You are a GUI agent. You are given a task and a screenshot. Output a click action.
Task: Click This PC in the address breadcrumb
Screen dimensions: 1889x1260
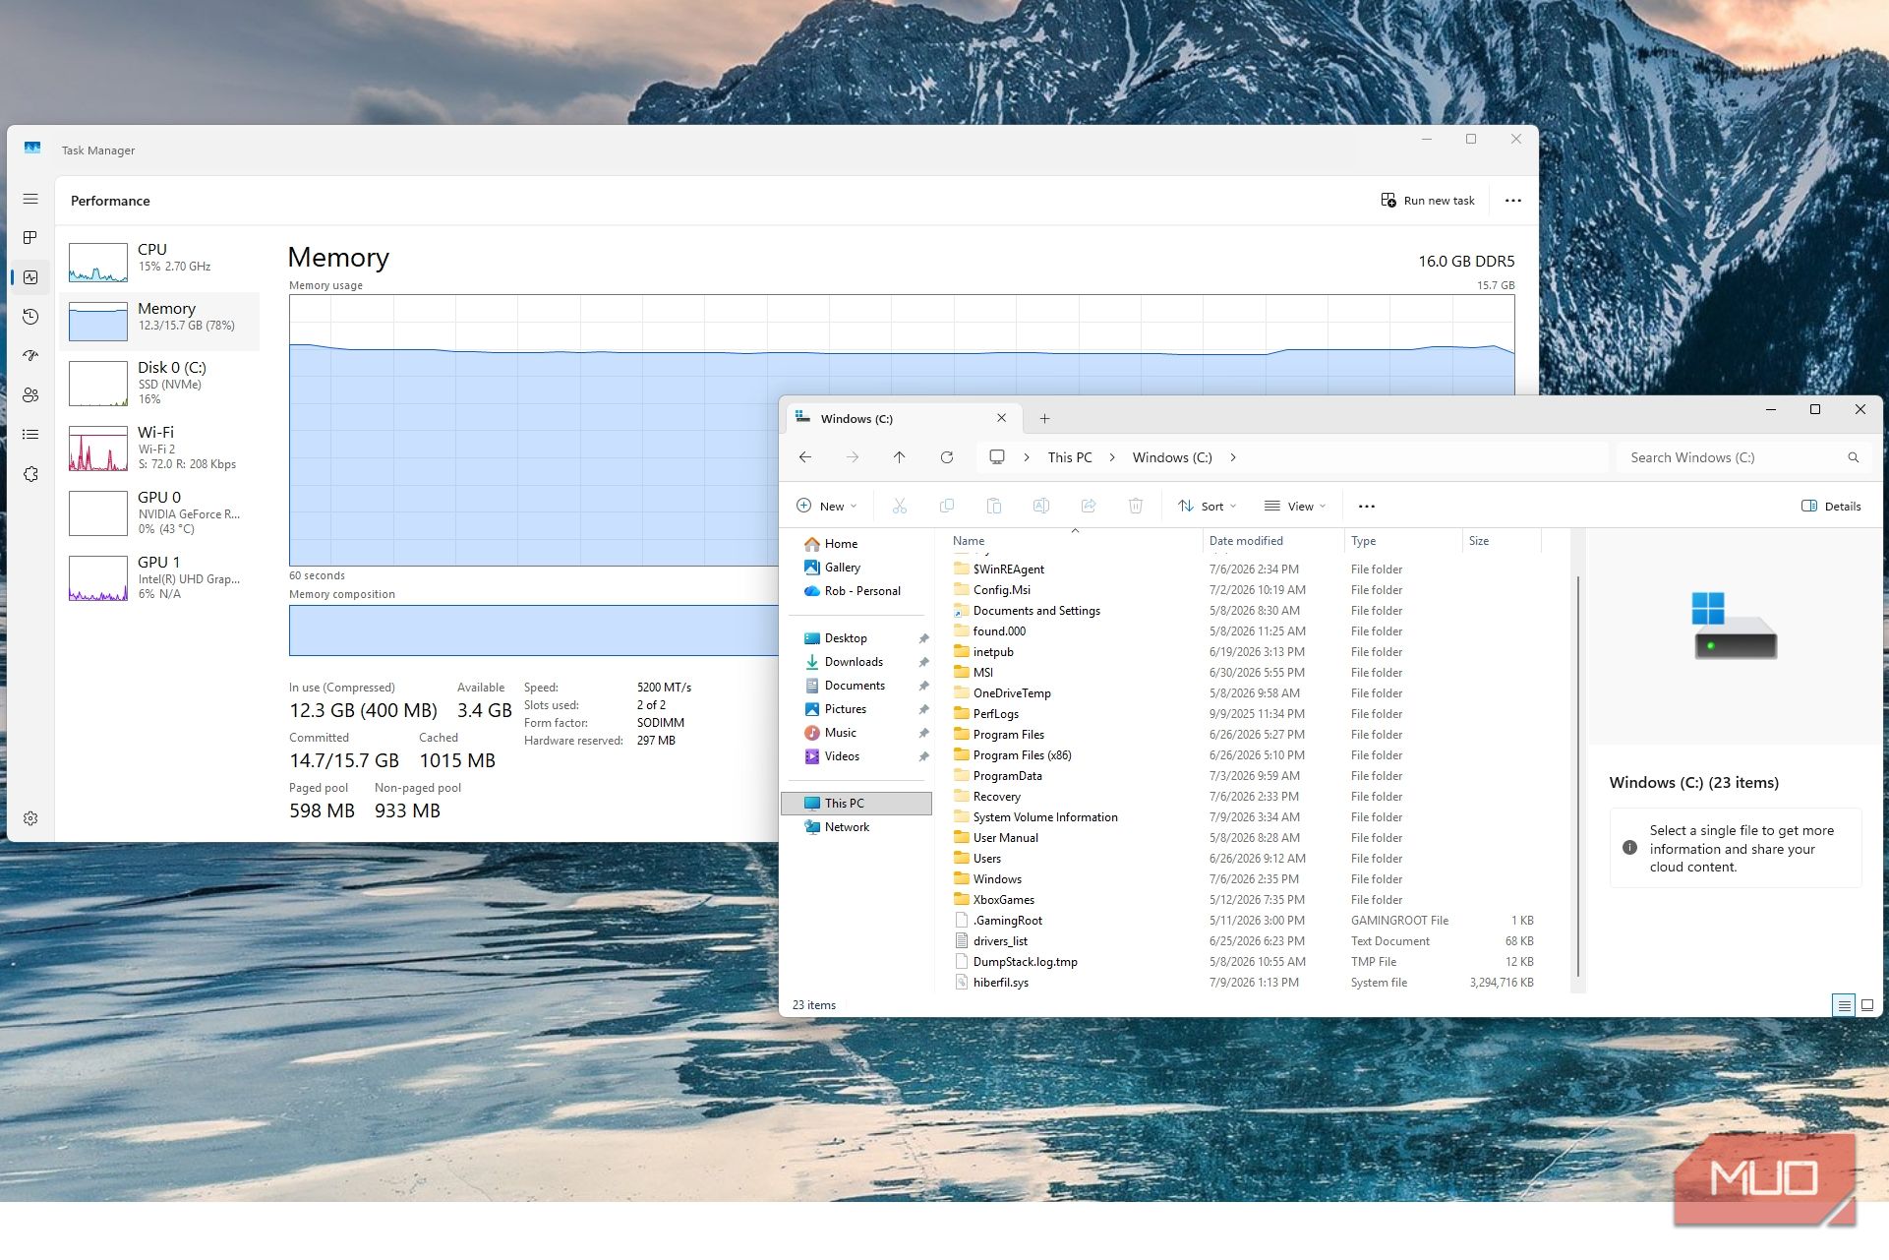point(1070,457)
